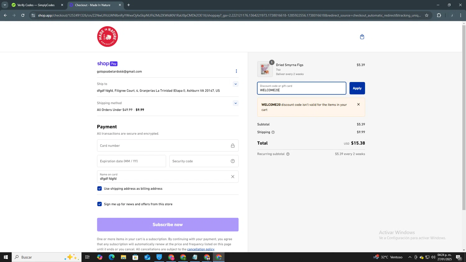The image size is (466, 262).
Task: Open the network tray icon
Action: click(427, 257)
